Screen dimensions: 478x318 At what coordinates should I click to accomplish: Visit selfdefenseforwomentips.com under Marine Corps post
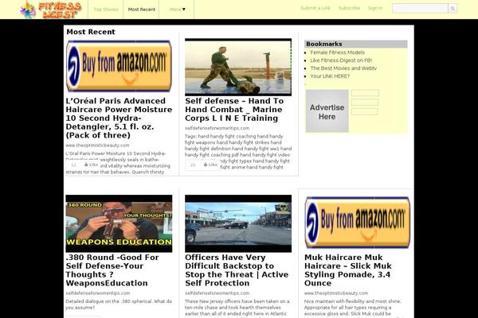point(217,129)
